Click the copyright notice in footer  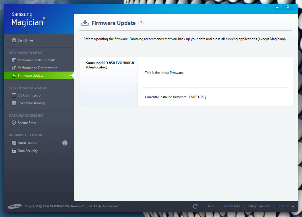pyautogui.click(x=71, y=206)
